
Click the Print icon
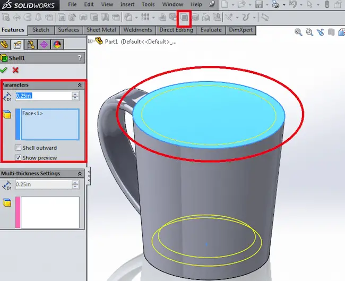coord(275,4)
